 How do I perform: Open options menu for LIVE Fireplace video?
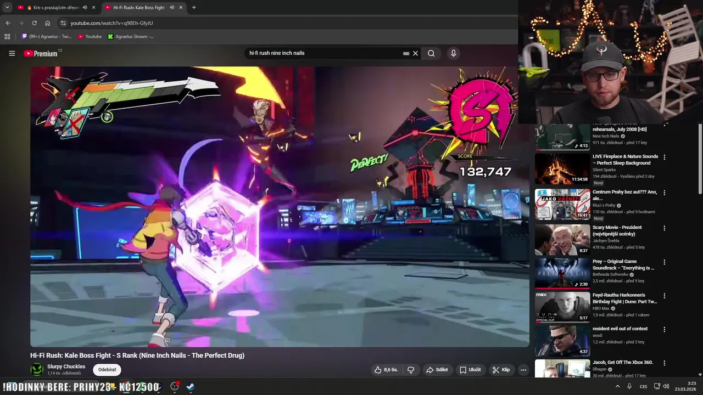(x=665, y=157)
